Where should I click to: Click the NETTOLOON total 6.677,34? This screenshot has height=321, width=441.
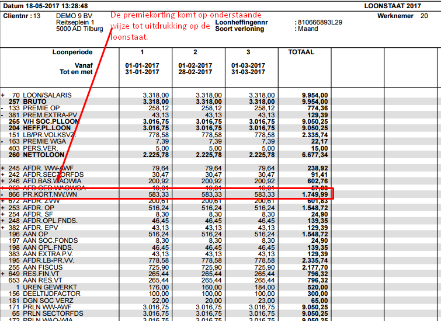315,155
